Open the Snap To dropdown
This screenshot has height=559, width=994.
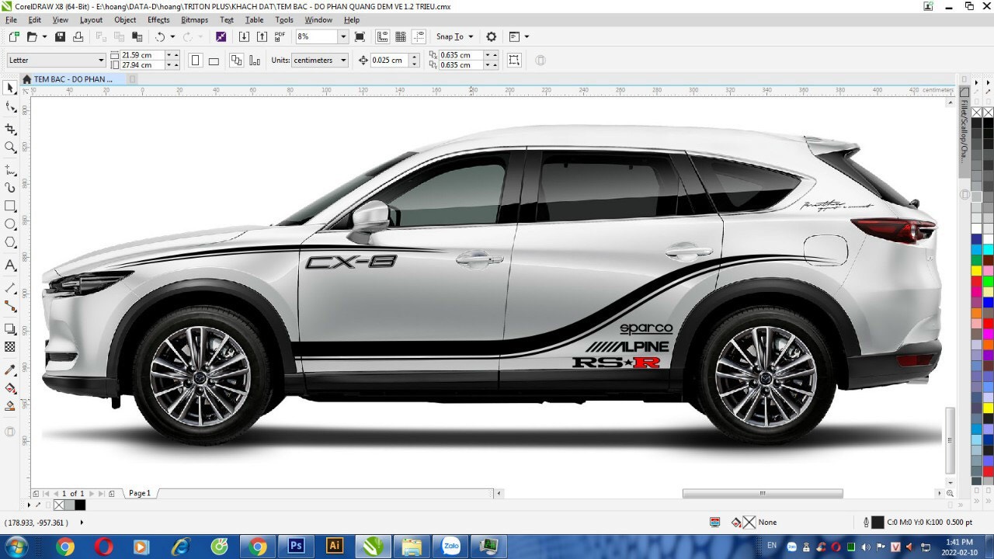(455, 36)
